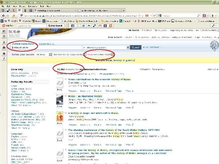Click the Email envelope share icon
The image size is (219, 164).
pyautogui.click(x=78, y=26)
